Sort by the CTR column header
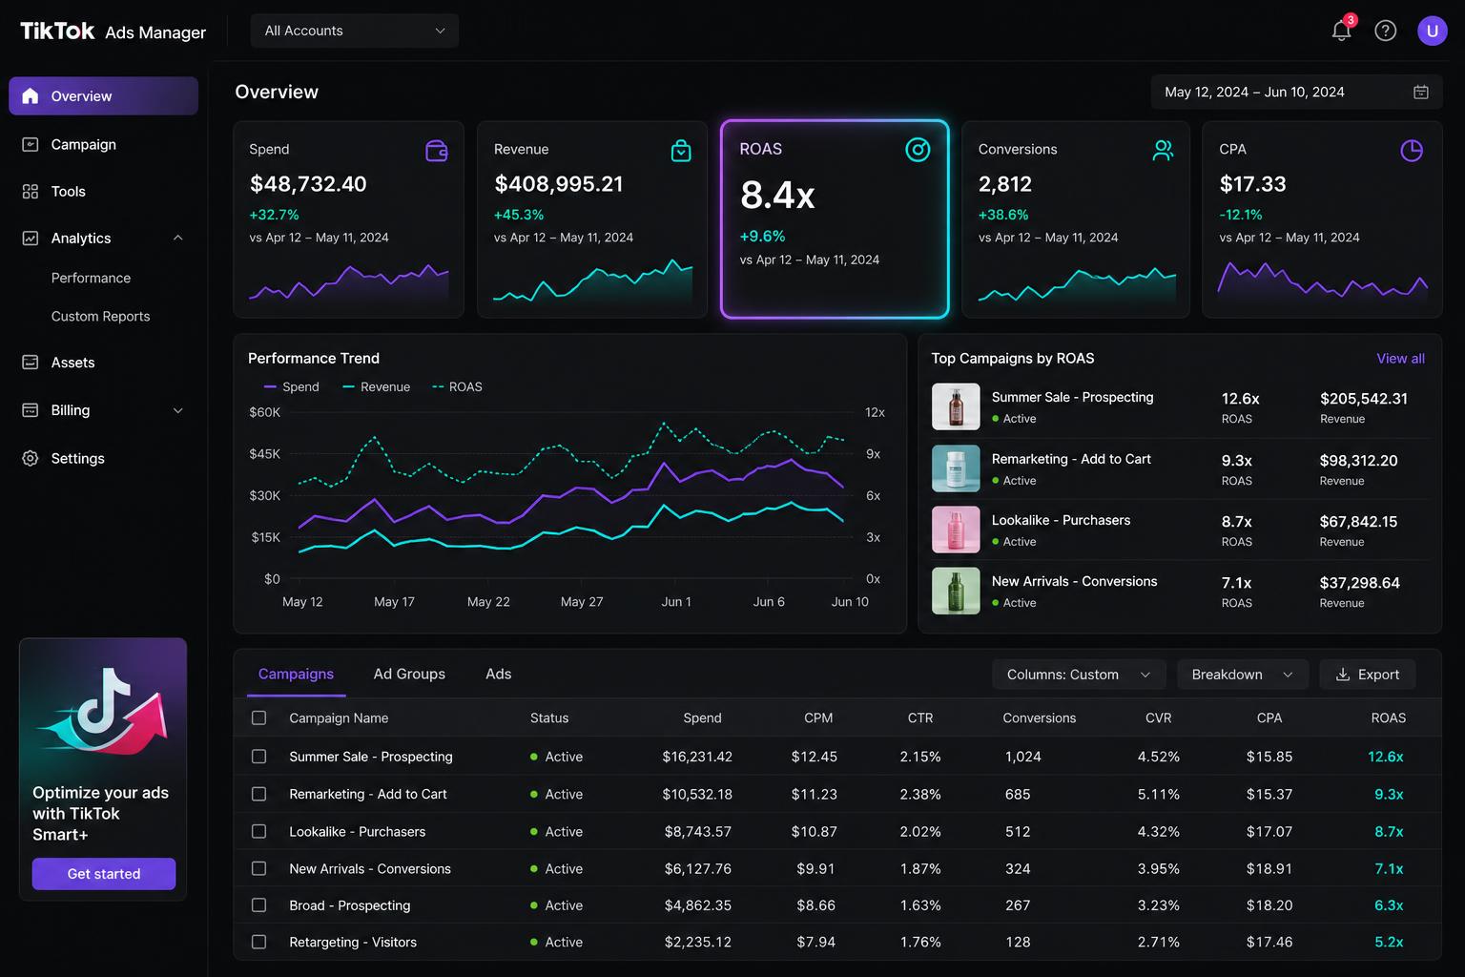Viewport: 1465px width, 977px height. point(920,717)
